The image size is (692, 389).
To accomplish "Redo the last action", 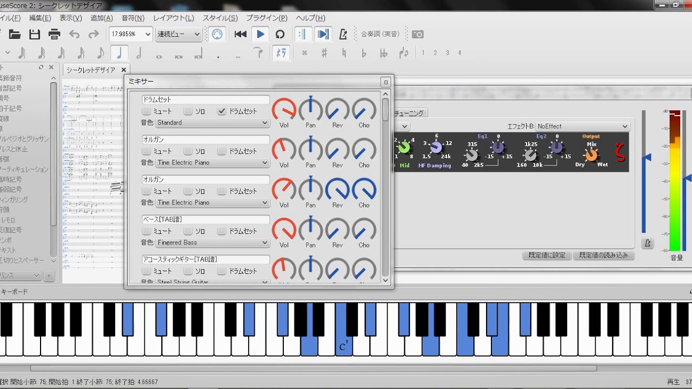I will pyautogui.click(x=94, y=34).
